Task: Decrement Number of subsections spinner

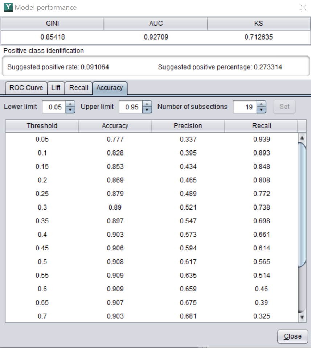Action: click(x=261, y=110)
